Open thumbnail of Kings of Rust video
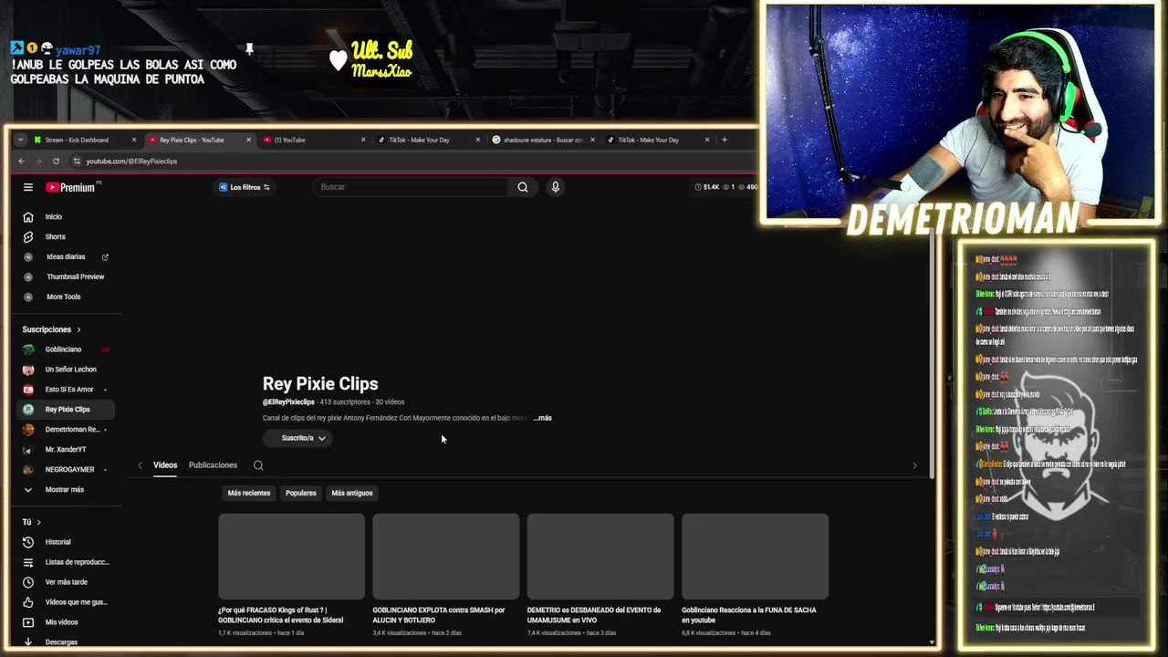This screenshot has height=657, width=1168. pyautogui.click(x=291, y=556)
